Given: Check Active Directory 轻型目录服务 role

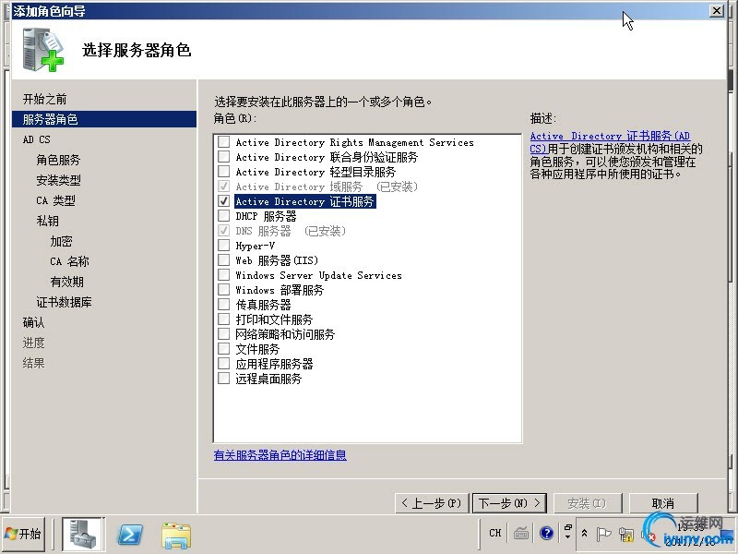Looking at the screenshot, I should tap(224, 171).
